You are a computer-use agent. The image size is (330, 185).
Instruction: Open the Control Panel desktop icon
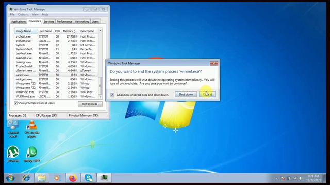pos(13,129)
